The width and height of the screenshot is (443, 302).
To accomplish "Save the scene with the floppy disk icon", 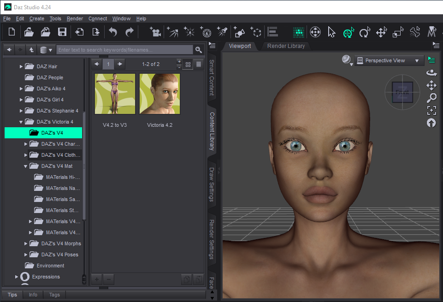I will tap(62, 32).
